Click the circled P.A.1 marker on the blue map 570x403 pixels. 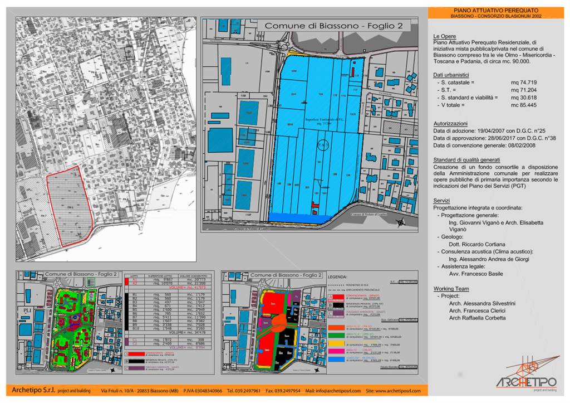[x=323, y=145]
